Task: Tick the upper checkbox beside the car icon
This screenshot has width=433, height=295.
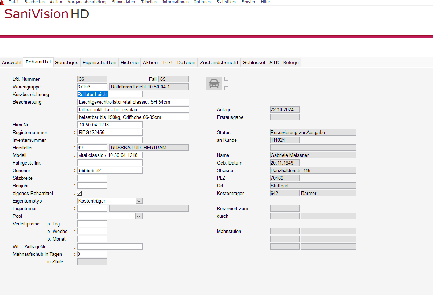Action: click(227, 79)
